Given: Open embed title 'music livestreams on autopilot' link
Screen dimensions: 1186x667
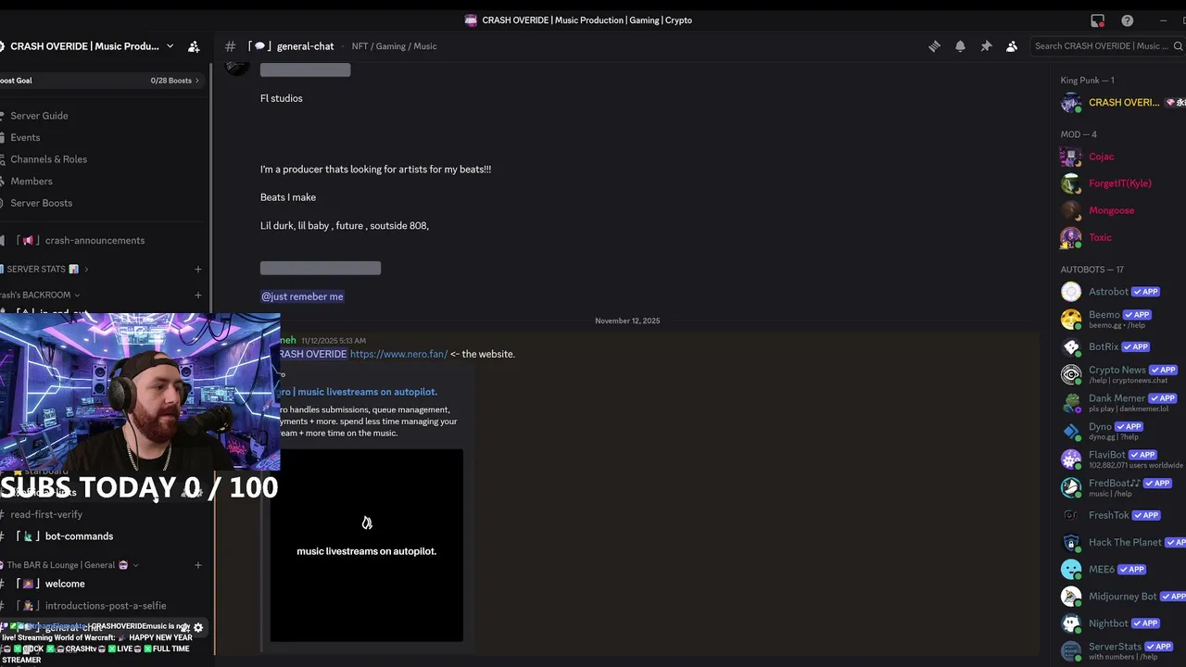Looking at the screenshot, I should pos(360,392).
